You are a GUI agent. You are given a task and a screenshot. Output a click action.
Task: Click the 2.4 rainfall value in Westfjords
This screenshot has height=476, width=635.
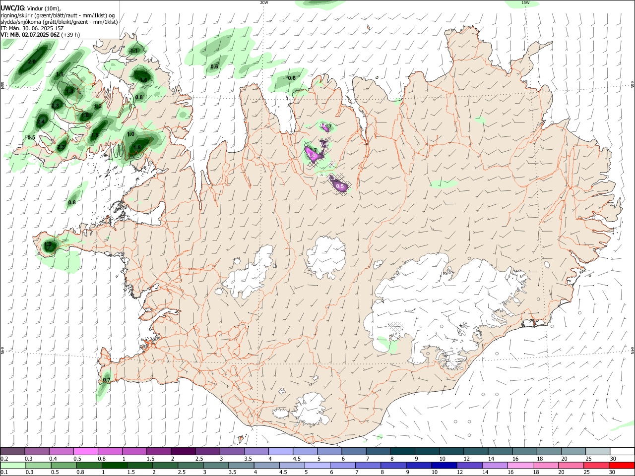point(41,122)
